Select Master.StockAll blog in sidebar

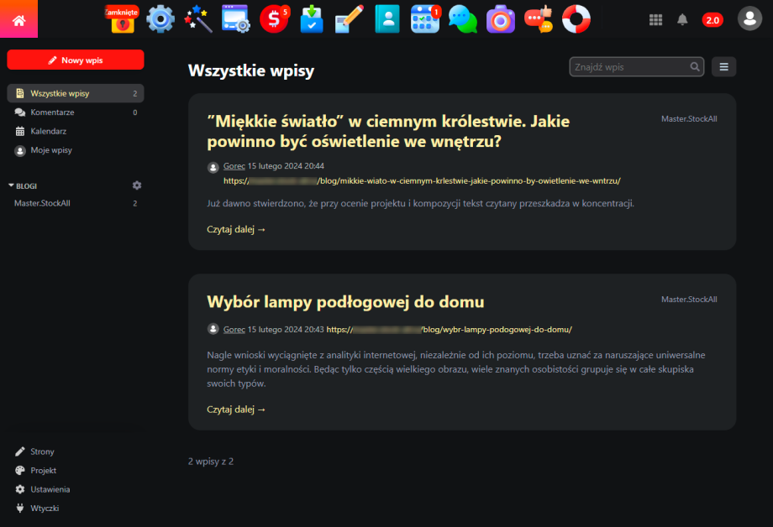(42, 203)
